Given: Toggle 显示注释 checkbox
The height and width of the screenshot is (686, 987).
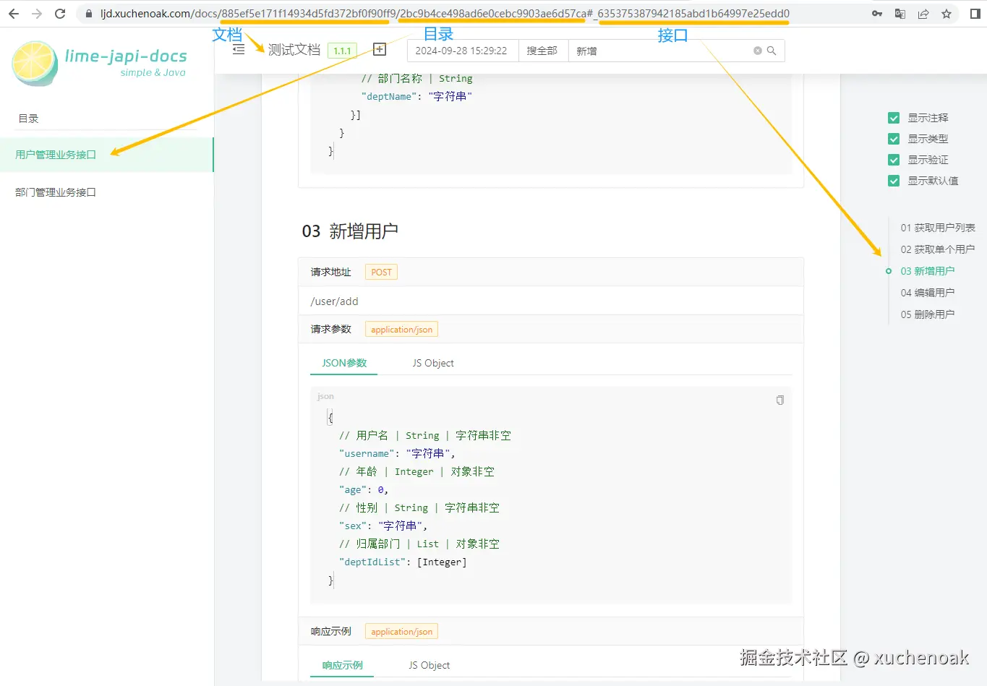Looking at the screenshot, I should (x=894, y=118).
